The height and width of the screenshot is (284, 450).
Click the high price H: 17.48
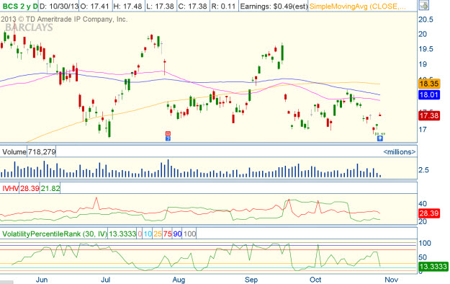pyautogui.click(x=127, y=6)
